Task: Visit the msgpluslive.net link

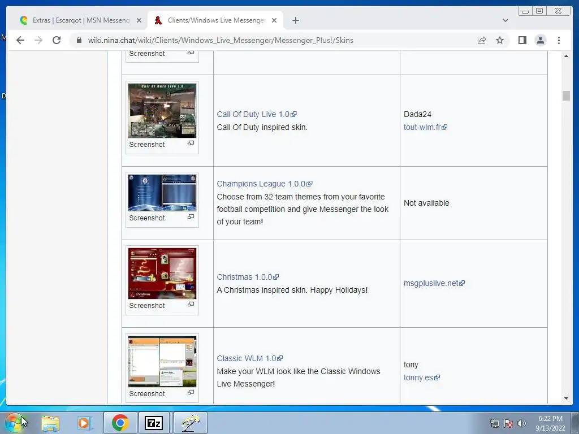Action: tap(434, 283)
